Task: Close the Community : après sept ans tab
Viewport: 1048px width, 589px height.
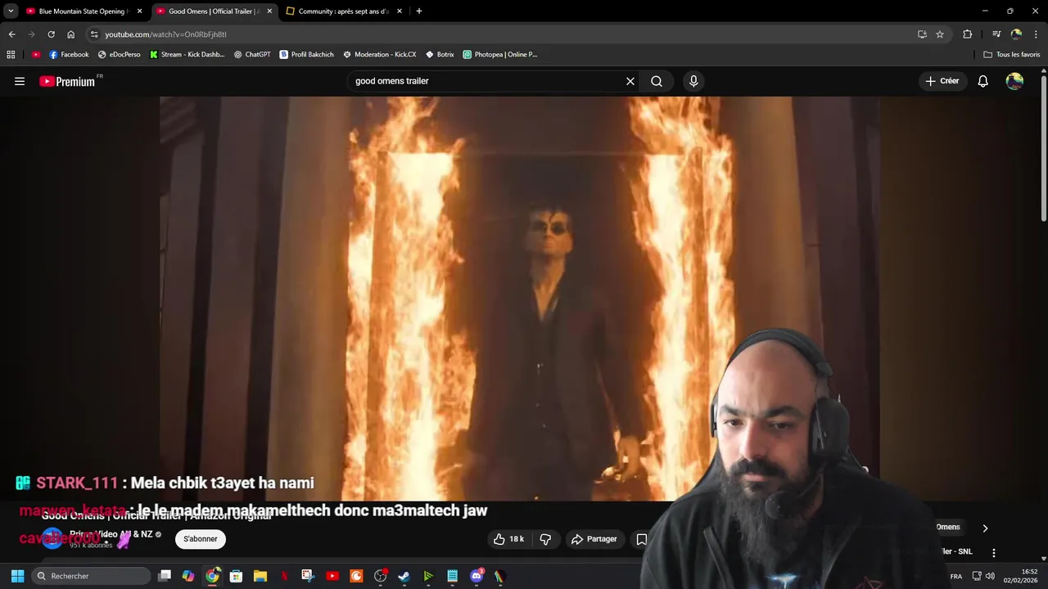Action: (400, 11)
